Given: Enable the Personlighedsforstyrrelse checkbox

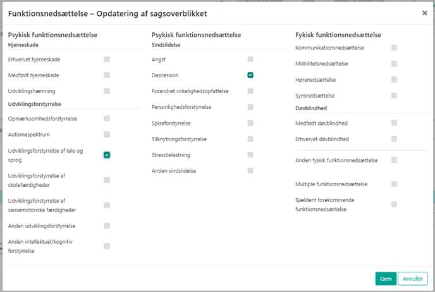Looking at the screenshot, I should 250,107.
